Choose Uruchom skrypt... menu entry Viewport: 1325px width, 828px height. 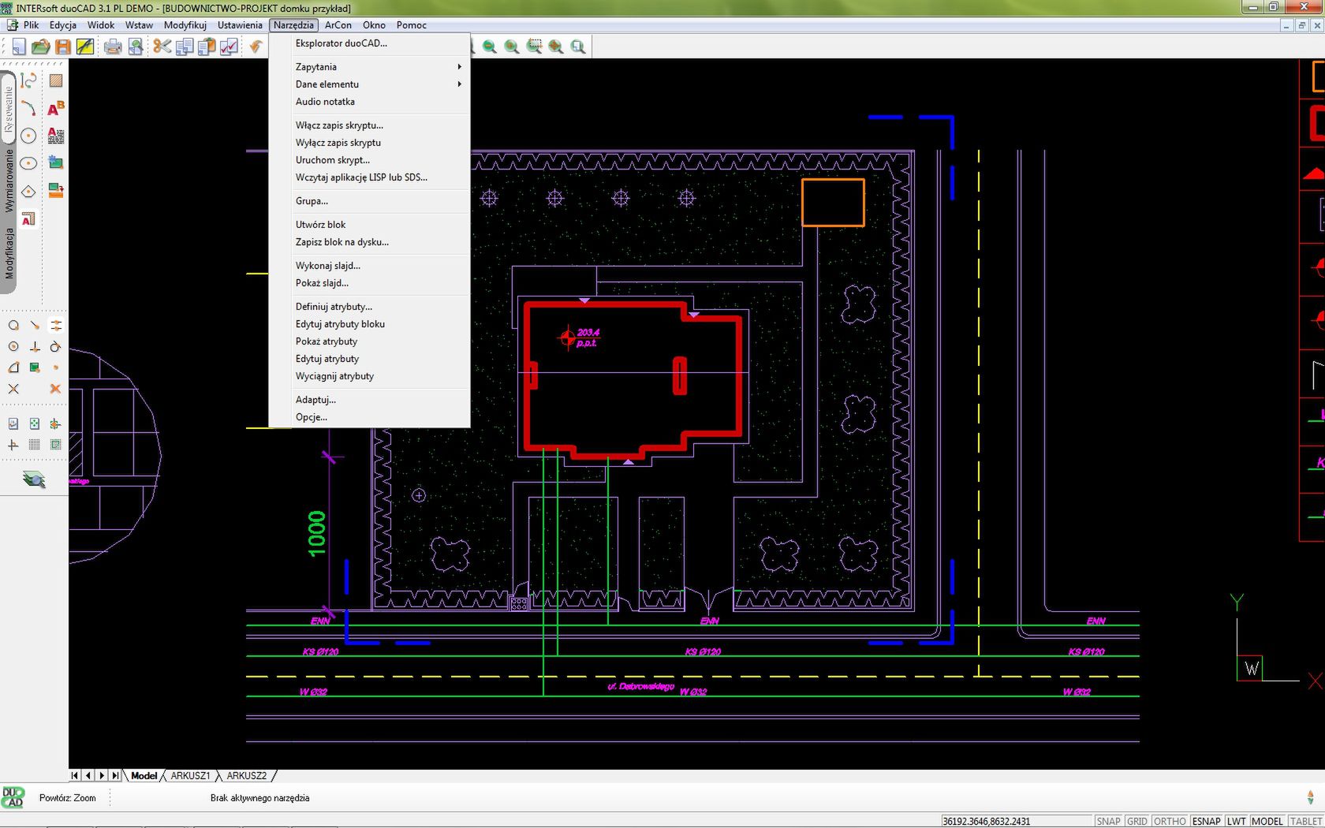pyautogui.click(x=370, y=160)
